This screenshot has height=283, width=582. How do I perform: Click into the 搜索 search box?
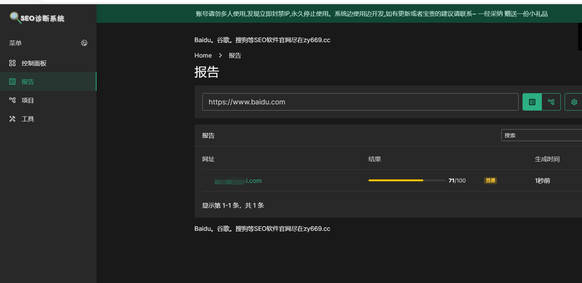(541, 135)
